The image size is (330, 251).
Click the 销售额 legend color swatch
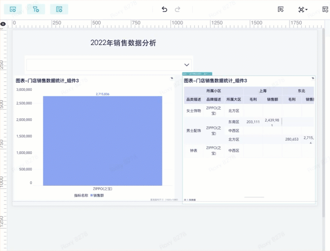92,195
